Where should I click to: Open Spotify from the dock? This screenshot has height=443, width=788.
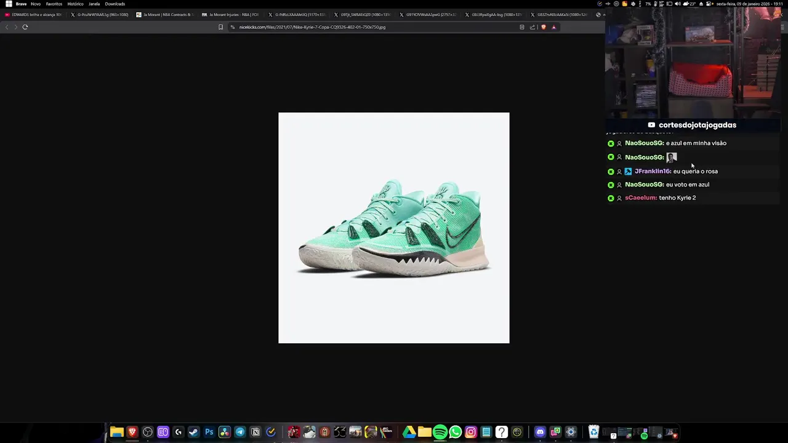coord(440,432)
